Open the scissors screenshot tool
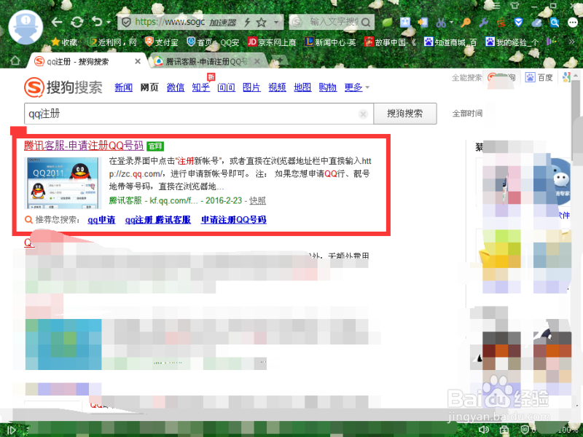 (x=441, y=23)
